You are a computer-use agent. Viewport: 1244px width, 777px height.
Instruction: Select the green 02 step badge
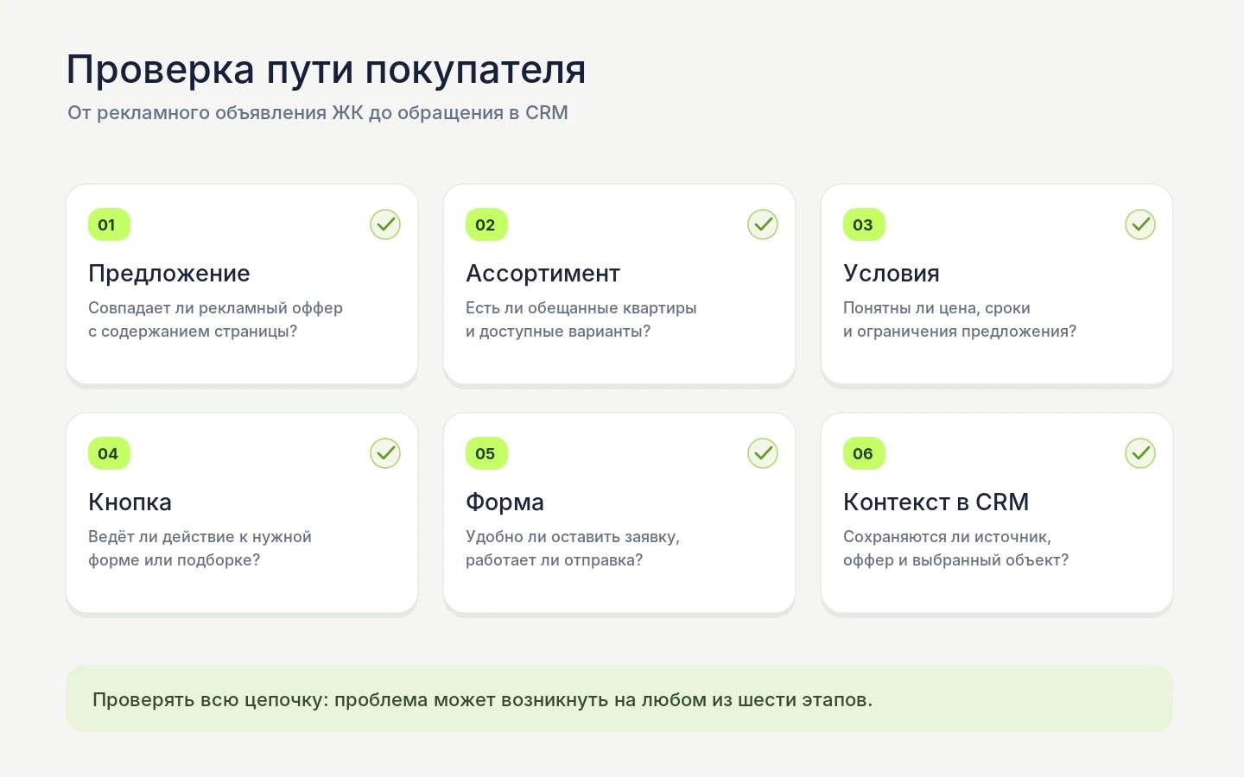click(486, 224)
